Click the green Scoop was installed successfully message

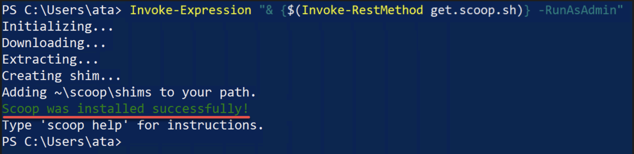tap(125, 109)
